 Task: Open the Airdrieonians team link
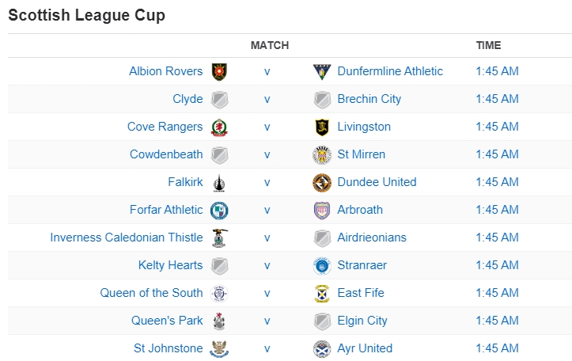(x=371, y=237)
